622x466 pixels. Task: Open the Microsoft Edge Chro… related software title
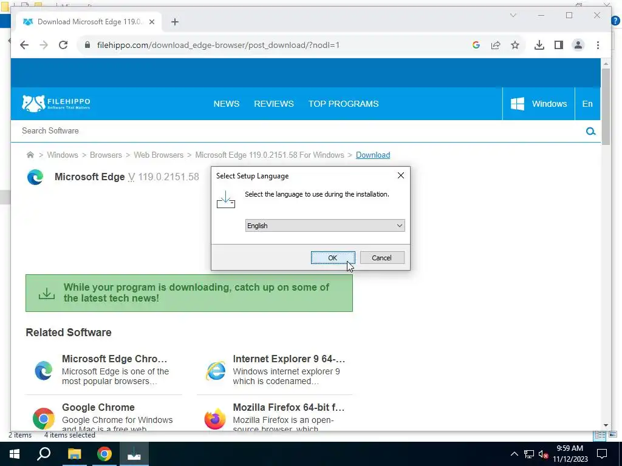[x=115, y=359]
